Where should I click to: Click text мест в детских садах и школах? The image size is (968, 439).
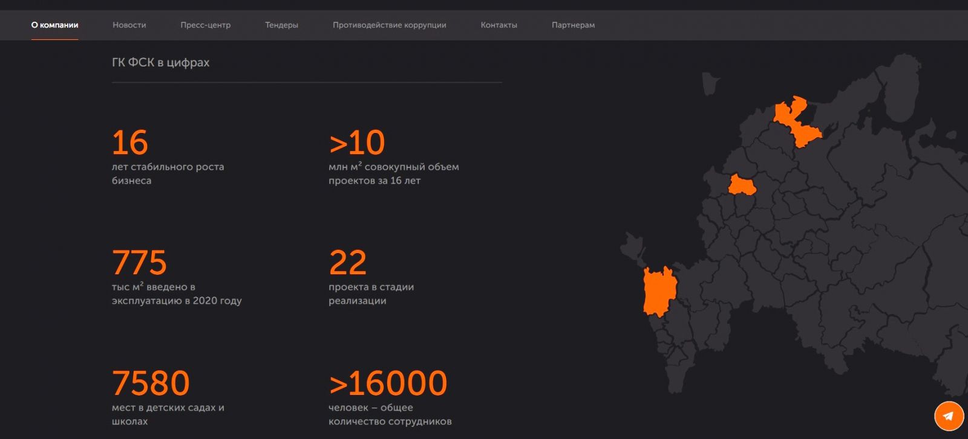[x=168, y=414]
